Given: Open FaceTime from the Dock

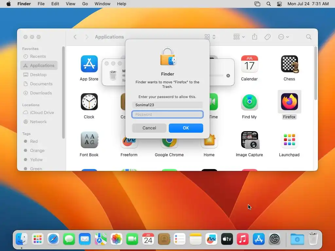Looking at the screenshot, I should 132,239.
